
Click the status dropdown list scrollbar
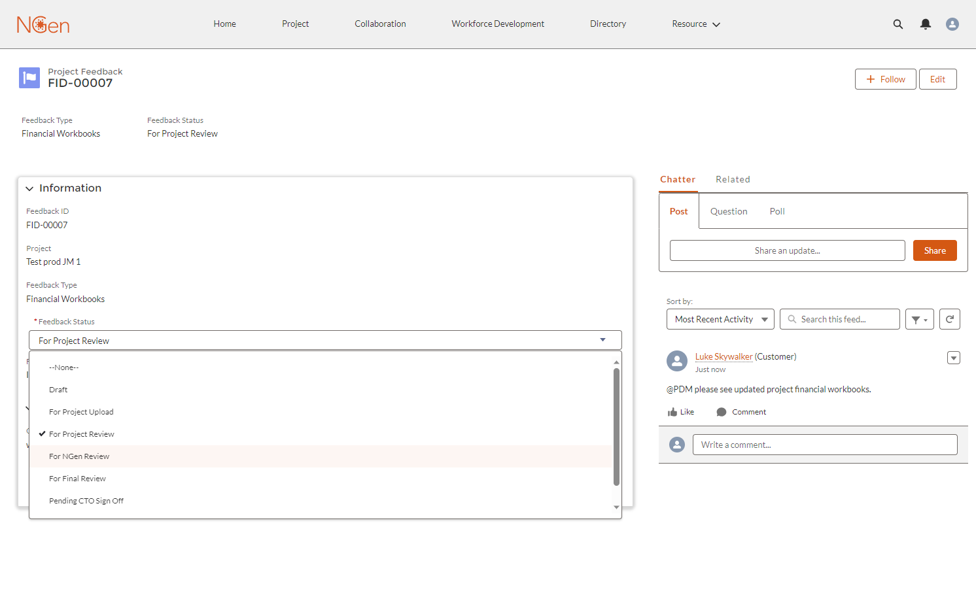click(616, 428)
